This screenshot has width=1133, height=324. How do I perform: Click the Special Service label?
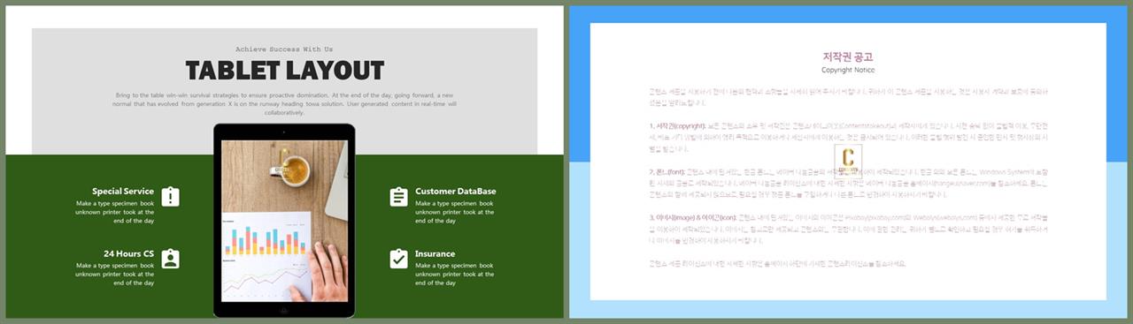click(x=123, y=191)
